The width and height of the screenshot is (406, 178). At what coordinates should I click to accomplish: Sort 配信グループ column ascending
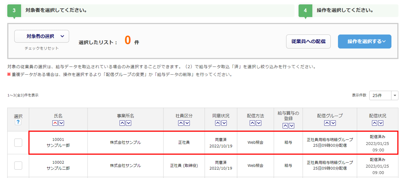[327, 123]
